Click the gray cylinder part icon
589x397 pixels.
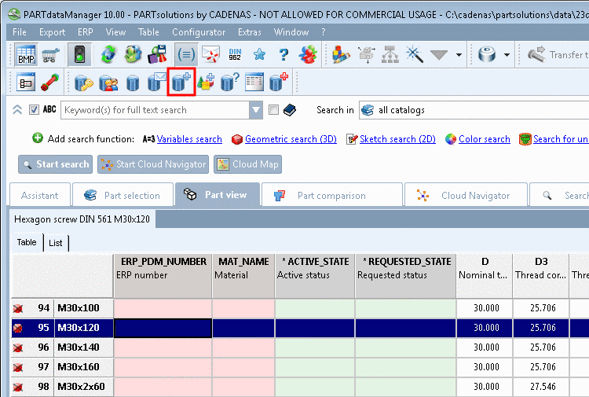(487, 55)
